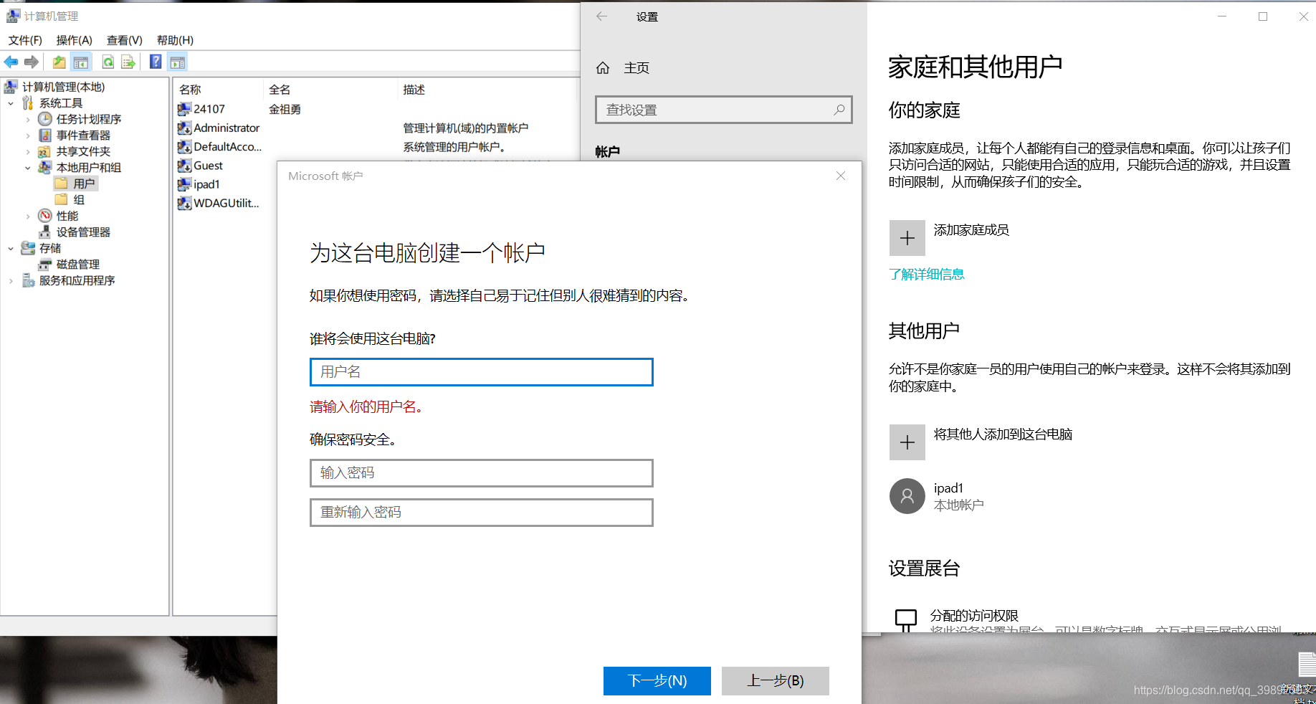Close the Microsoft 帐户 dialog
Image resolution: width=1316 pixels, height=704 pixels.
pyautogui.click(x=841, y=176)
